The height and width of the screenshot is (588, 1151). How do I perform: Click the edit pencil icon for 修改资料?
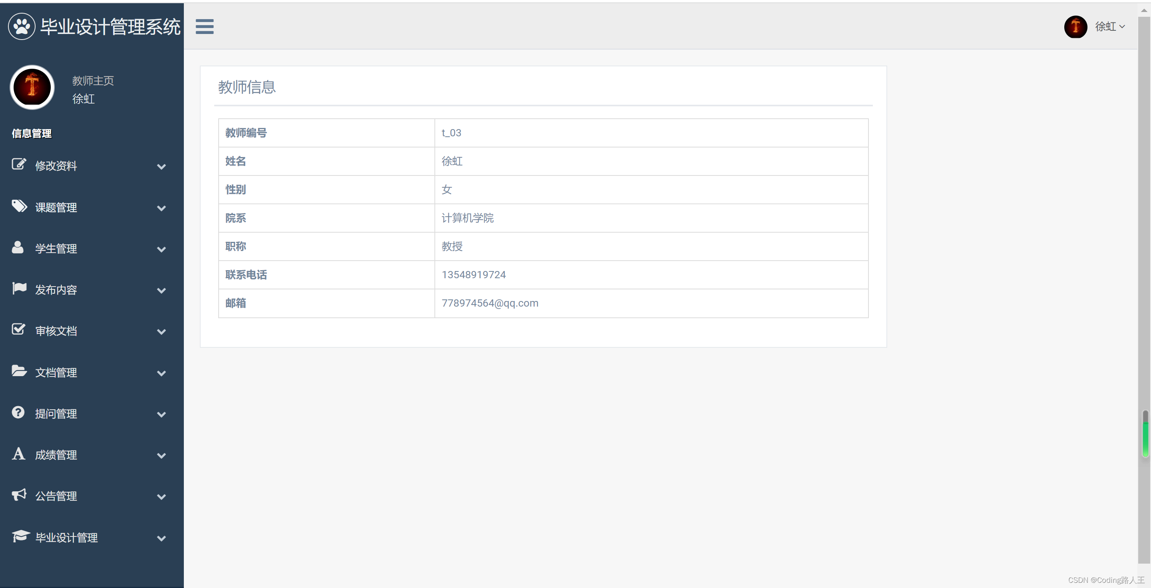tap(19, 164)
